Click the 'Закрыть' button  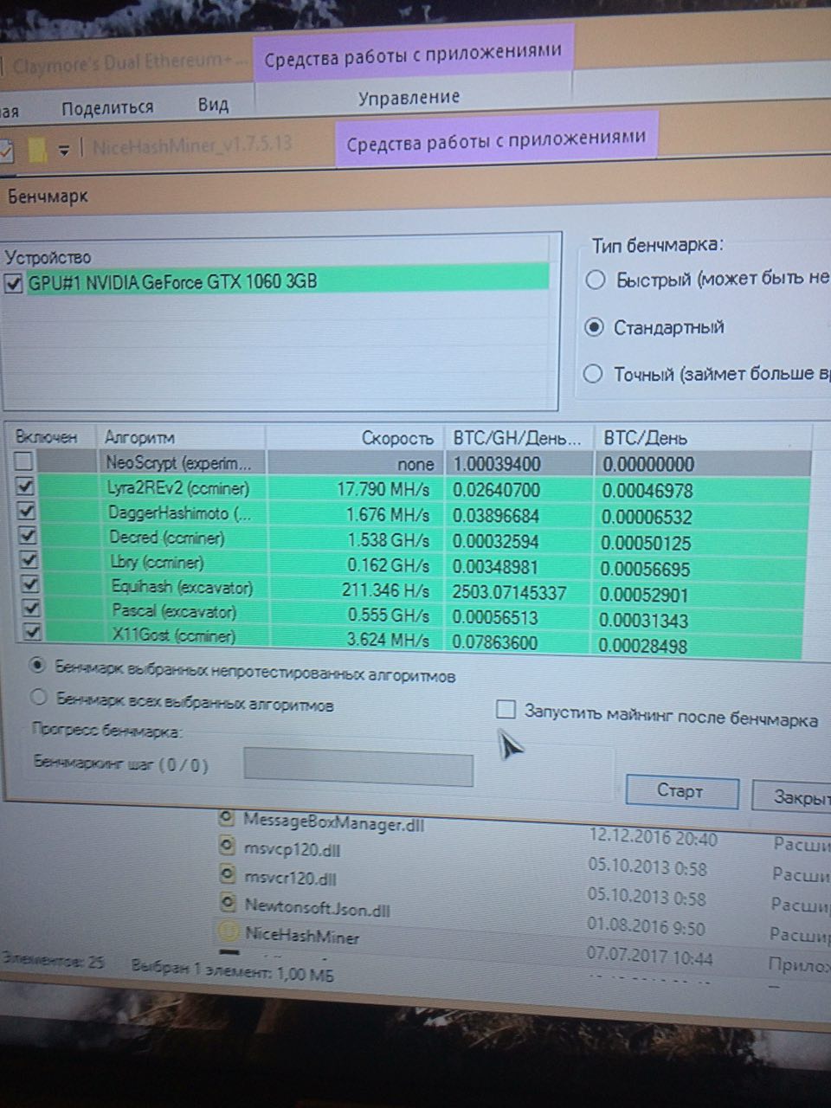[x=792, y=796]
